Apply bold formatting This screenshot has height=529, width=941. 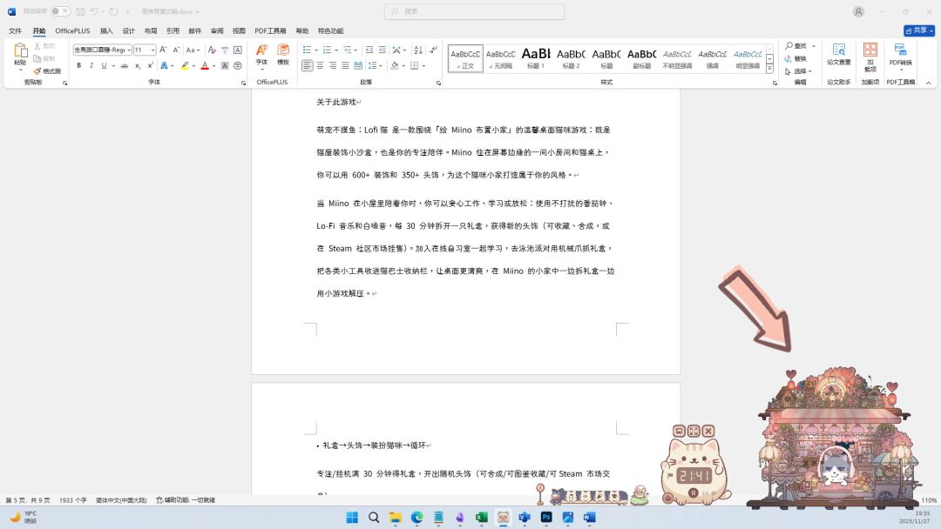pyautogui.click(x=78, y=65)
